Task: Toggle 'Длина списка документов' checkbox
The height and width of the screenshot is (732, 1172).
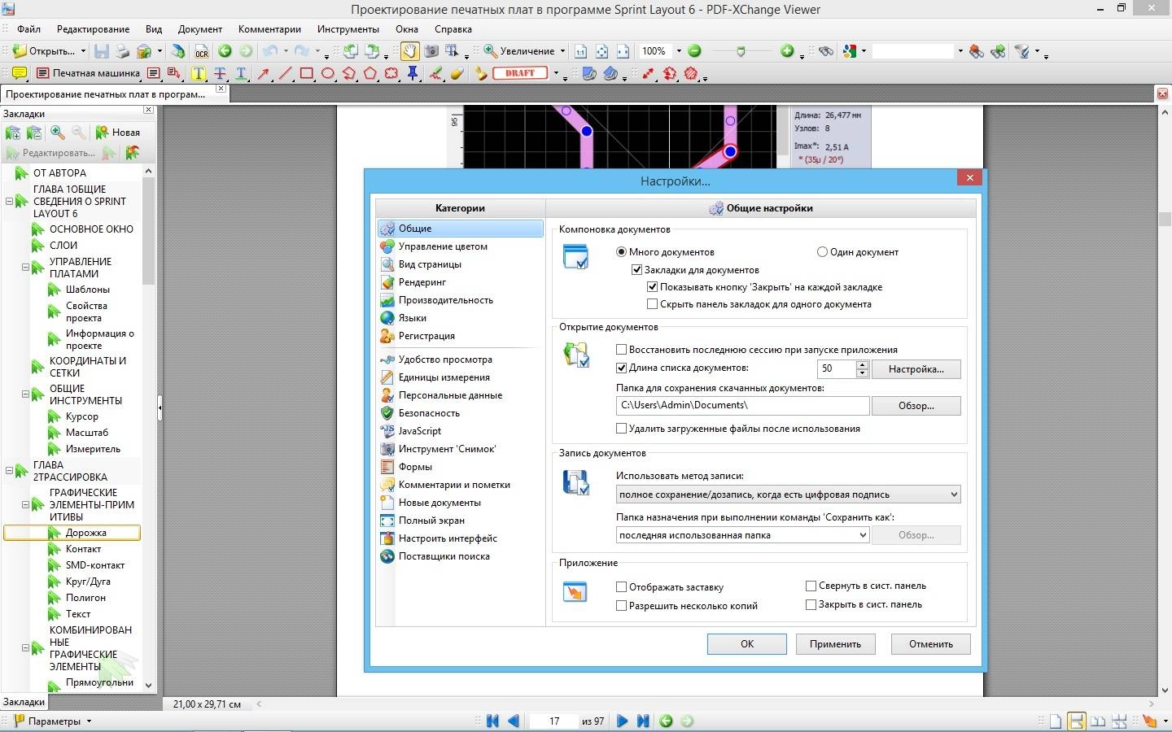Action: (622, 368)
